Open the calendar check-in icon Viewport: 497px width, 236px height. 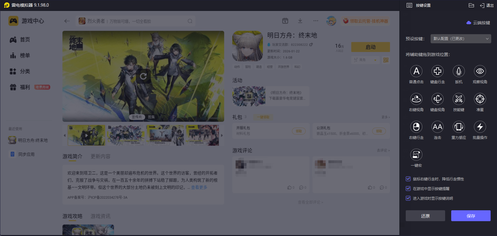285,21
